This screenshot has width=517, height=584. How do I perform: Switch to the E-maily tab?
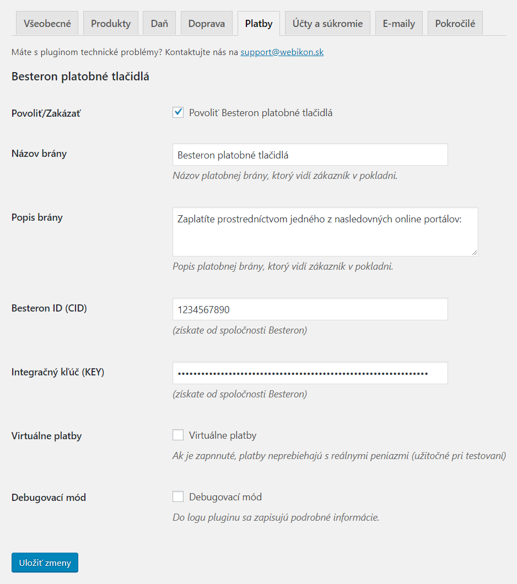tap(399, 24)
